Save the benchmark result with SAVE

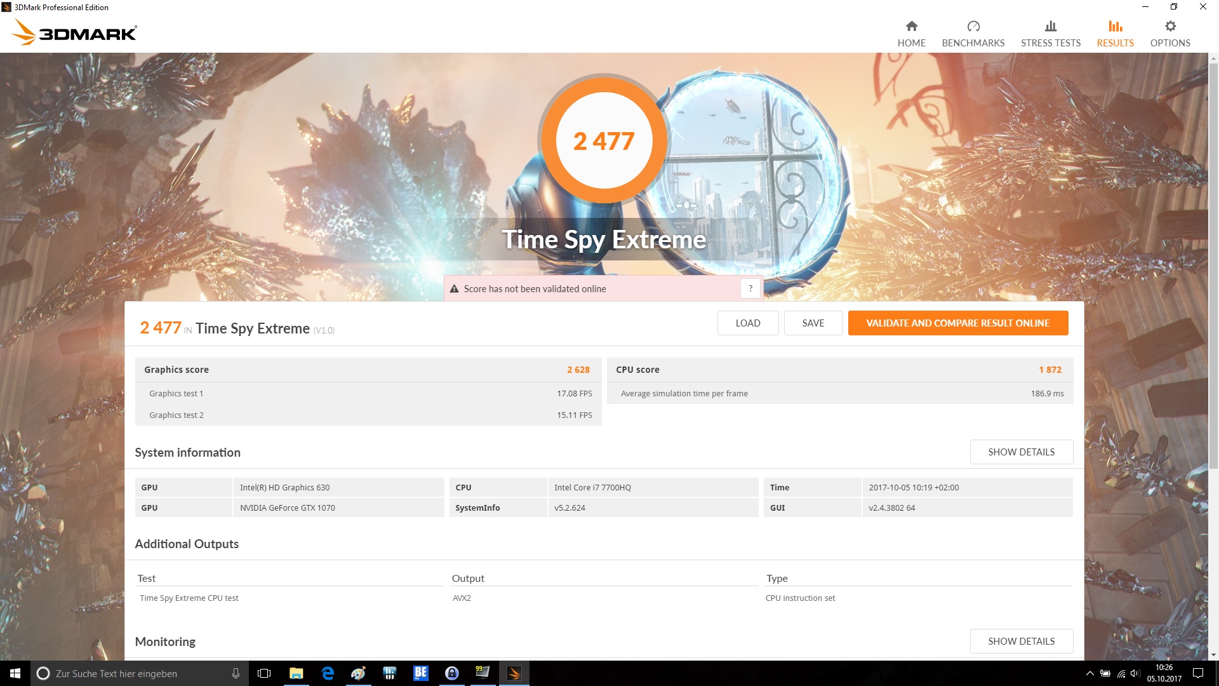click(813, 323)
